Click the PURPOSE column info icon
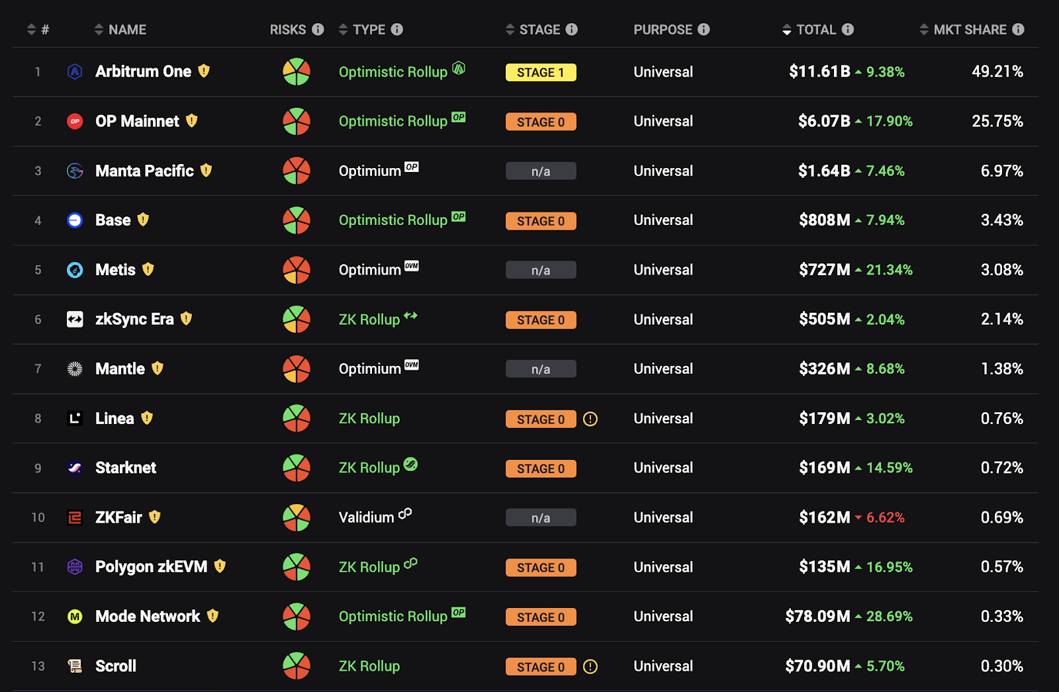This screenshot has height=692, width=1059. coord(704,30)
